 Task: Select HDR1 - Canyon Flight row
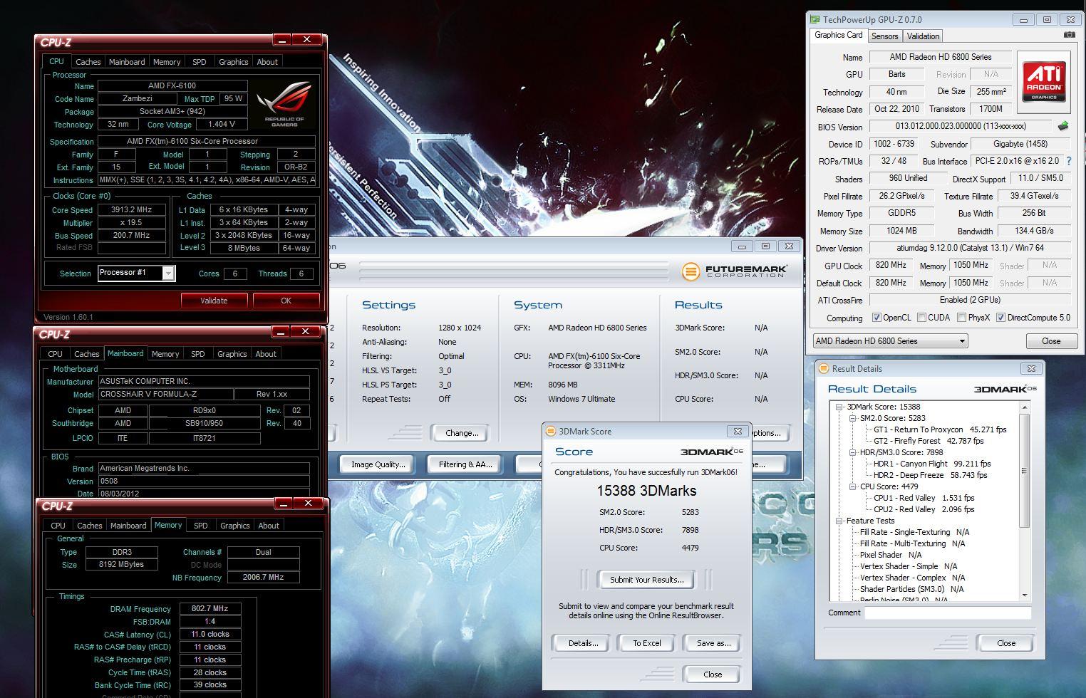(932, 464)
